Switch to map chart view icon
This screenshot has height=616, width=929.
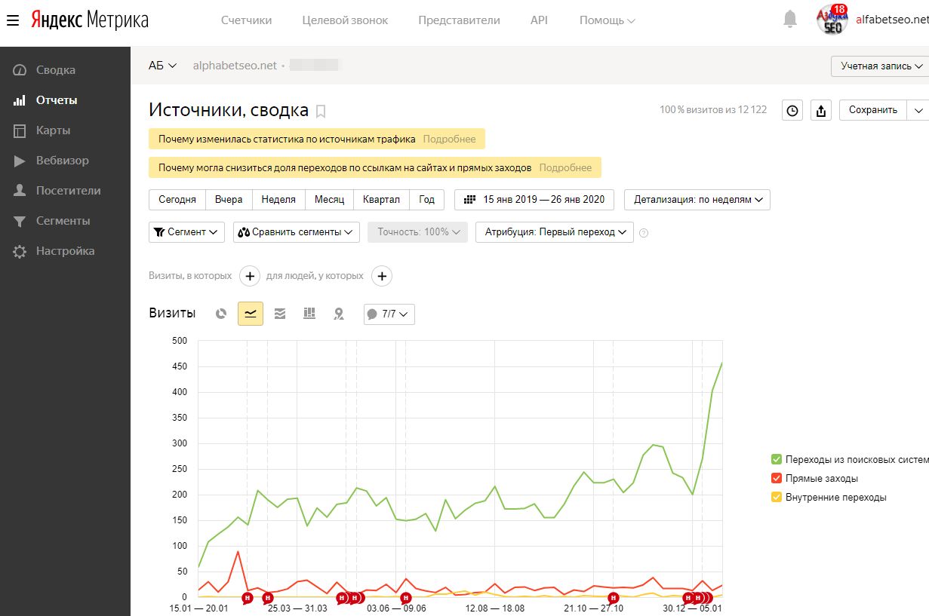coord(339,314)
